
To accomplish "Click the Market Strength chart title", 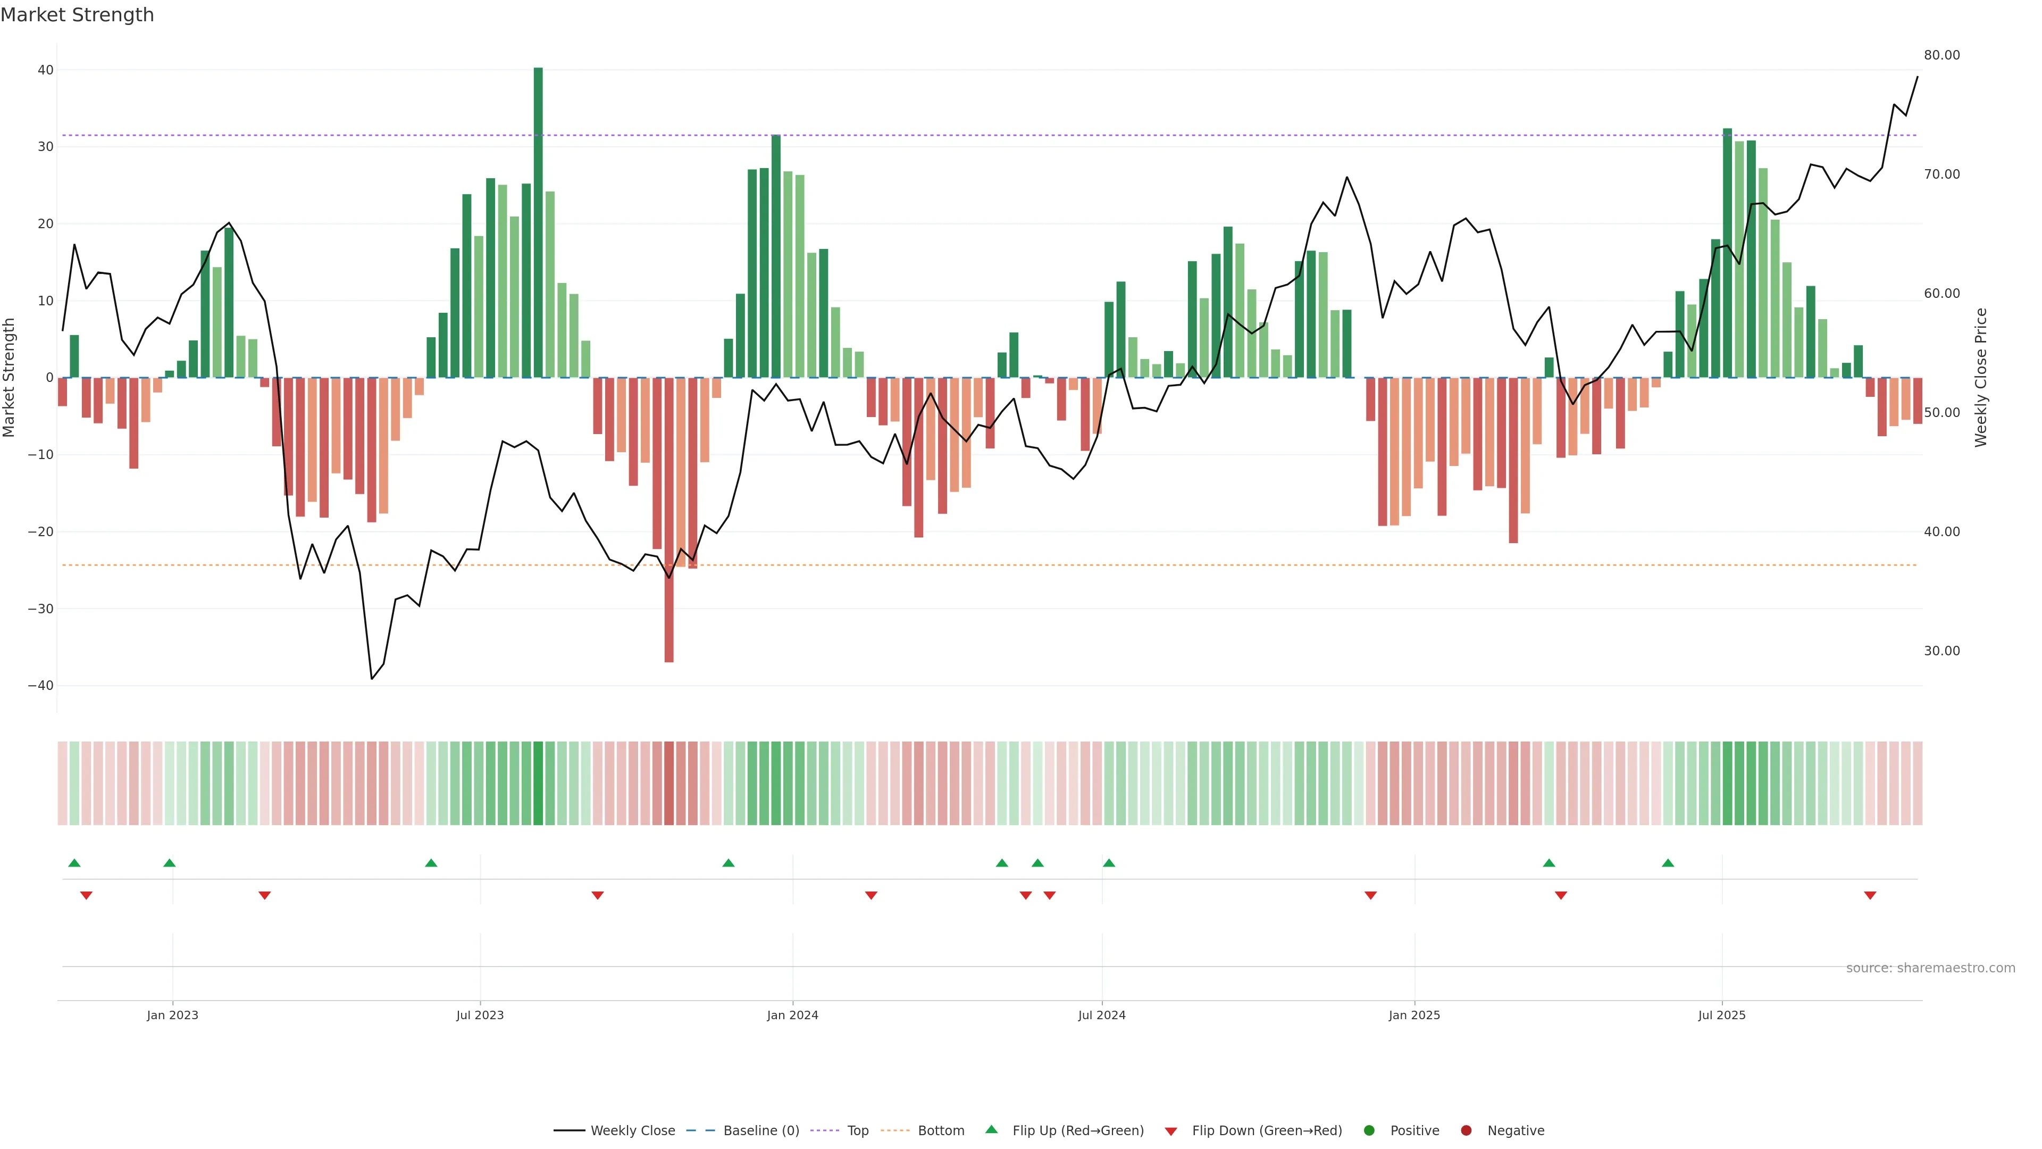I will tap(77, 15).
